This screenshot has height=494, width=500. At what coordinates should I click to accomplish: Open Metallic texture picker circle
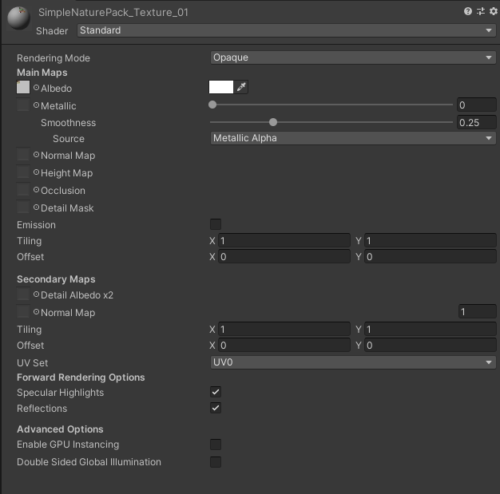pos(36,105)
